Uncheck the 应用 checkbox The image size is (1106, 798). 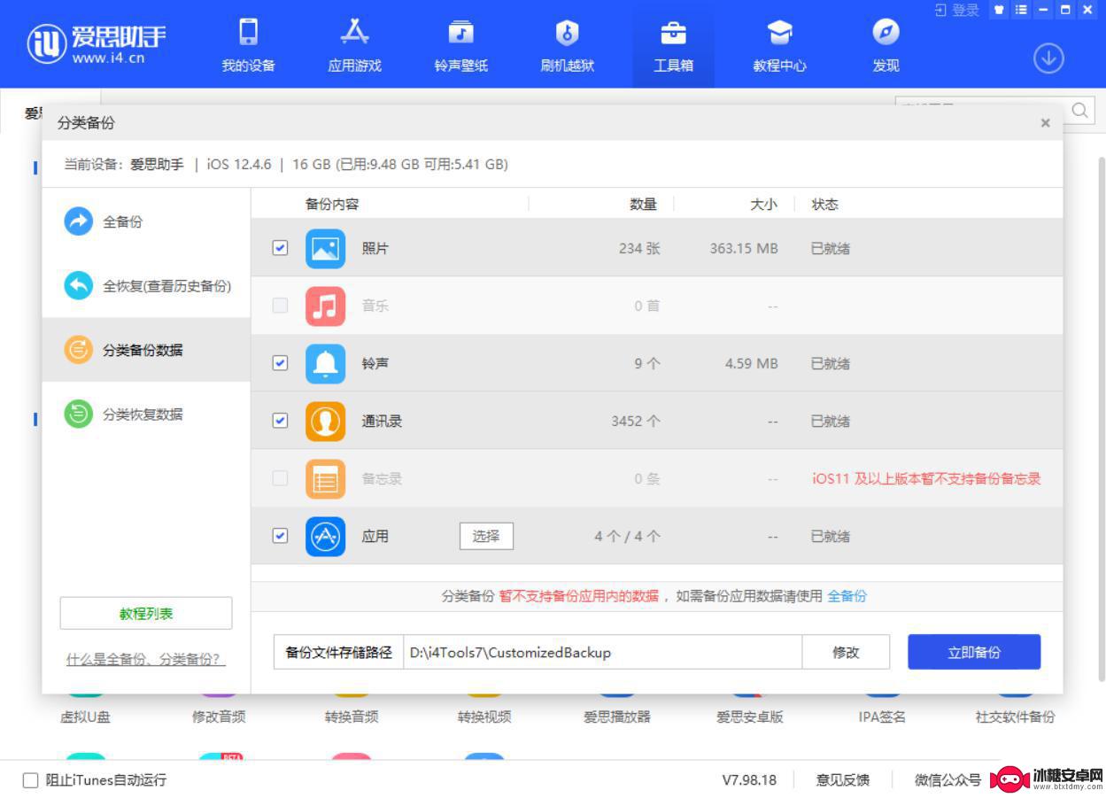(280, 536)
